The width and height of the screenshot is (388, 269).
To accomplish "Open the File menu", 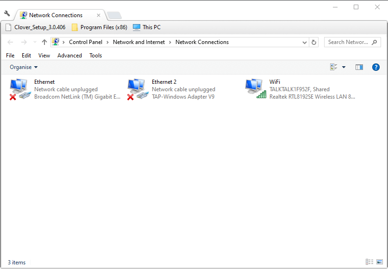I will (x=10, y=56).
